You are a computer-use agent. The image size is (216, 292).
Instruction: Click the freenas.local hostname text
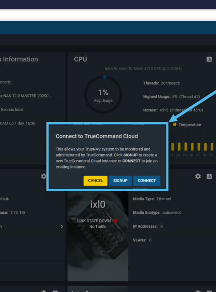12,110
